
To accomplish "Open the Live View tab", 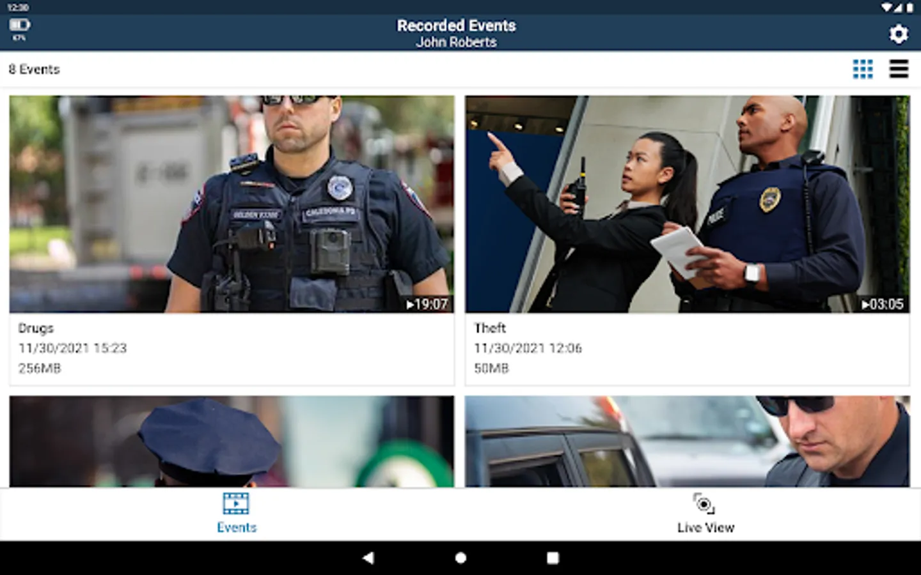I will tap(705, 514).
